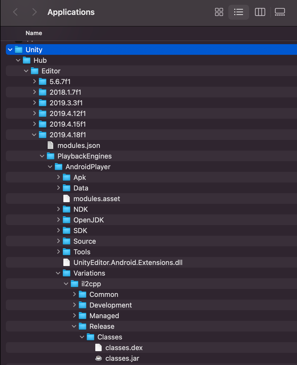This screenshot has width=297, height=365.
Task: Click the AndroidPlayer folder icon
Action: (59, 167)
